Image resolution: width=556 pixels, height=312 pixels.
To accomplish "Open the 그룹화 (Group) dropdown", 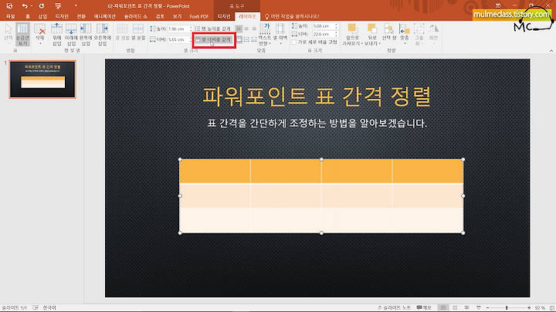I will click(x=419, y=35).
